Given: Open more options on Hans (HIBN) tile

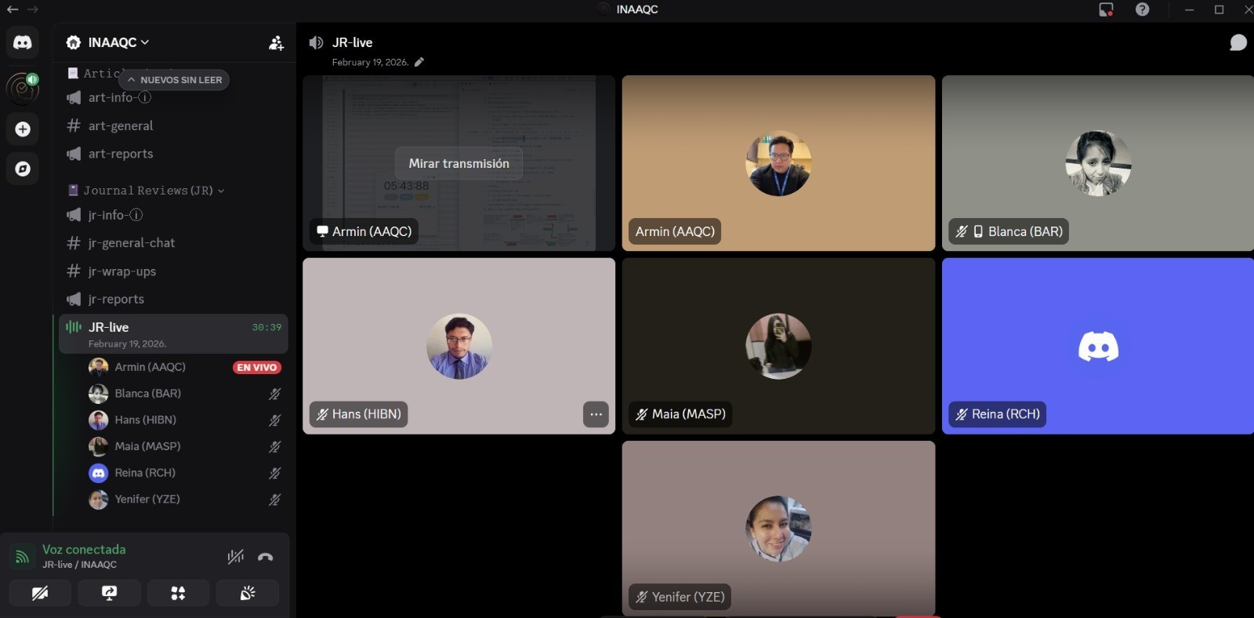Looking at the screenshot, I should (596, 414).
